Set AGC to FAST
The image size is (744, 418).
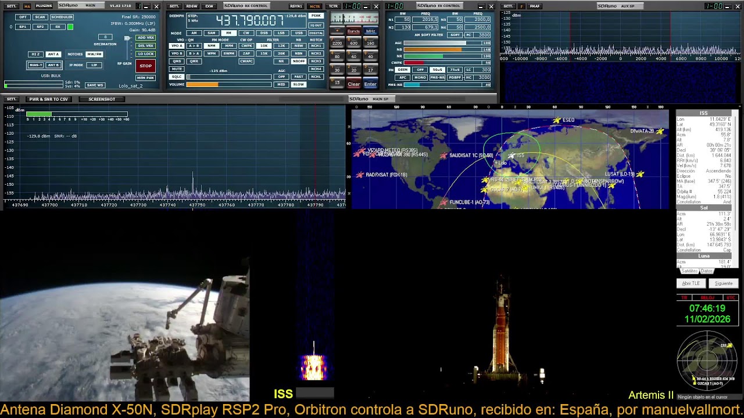click(x=299, y=77)
